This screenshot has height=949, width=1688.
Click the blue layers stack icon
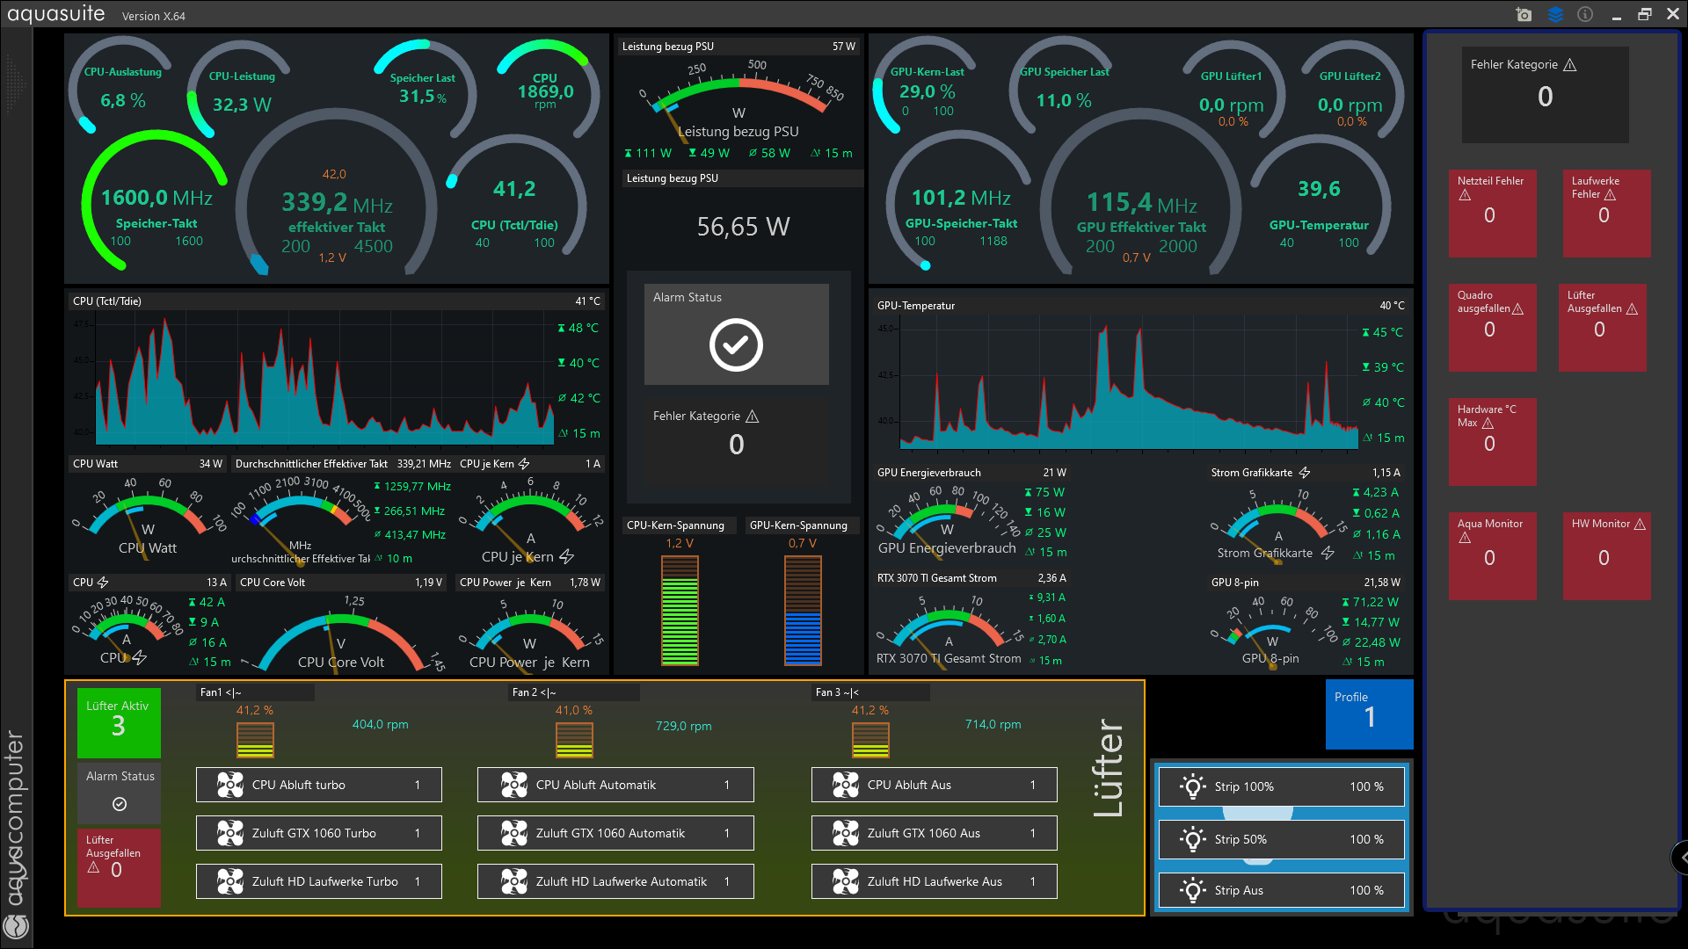point(1555,15)
